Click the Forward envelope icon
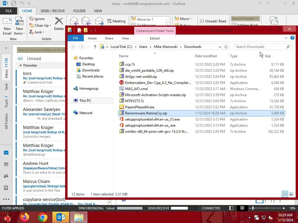Image resolution: width=298 pixels, height=223 pixels. click(x=99, y=21)
